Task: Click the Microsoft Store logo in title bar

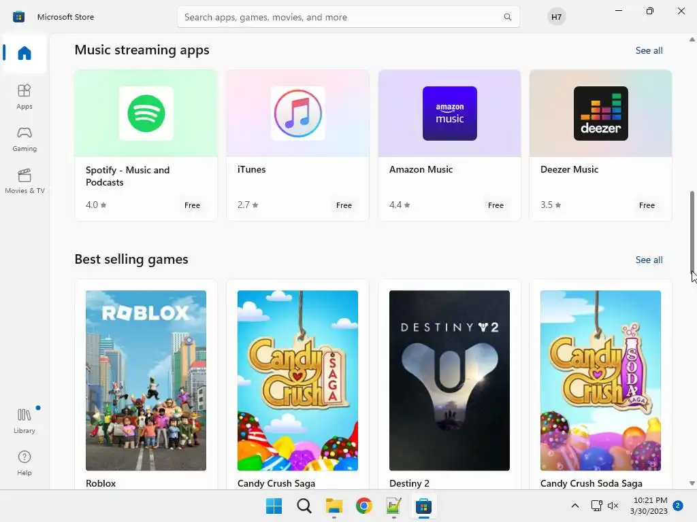Action: pos(18,17)
